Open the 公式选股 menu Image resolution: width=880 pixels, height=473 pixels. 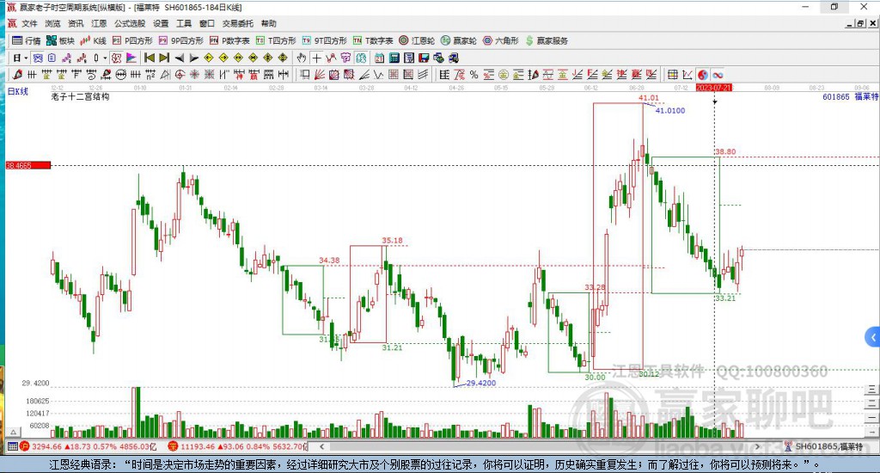coord(130,23)
